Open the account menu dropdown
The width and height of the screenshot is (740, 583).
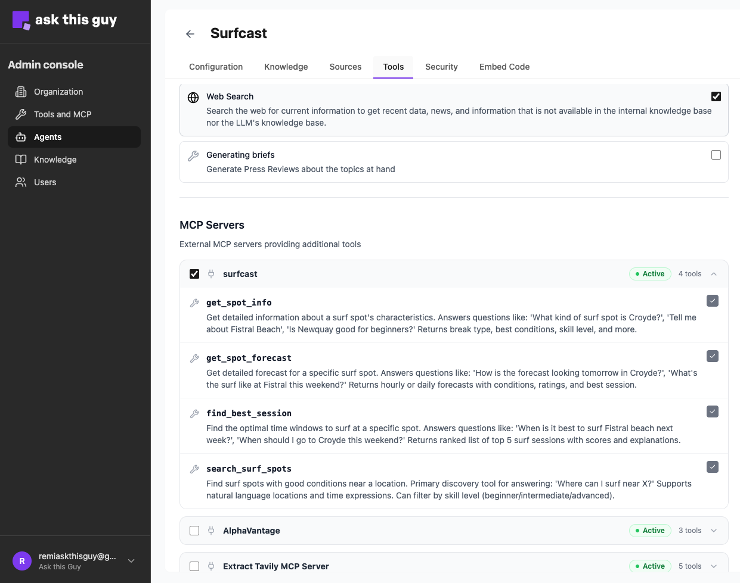click(x=131, y=561)
